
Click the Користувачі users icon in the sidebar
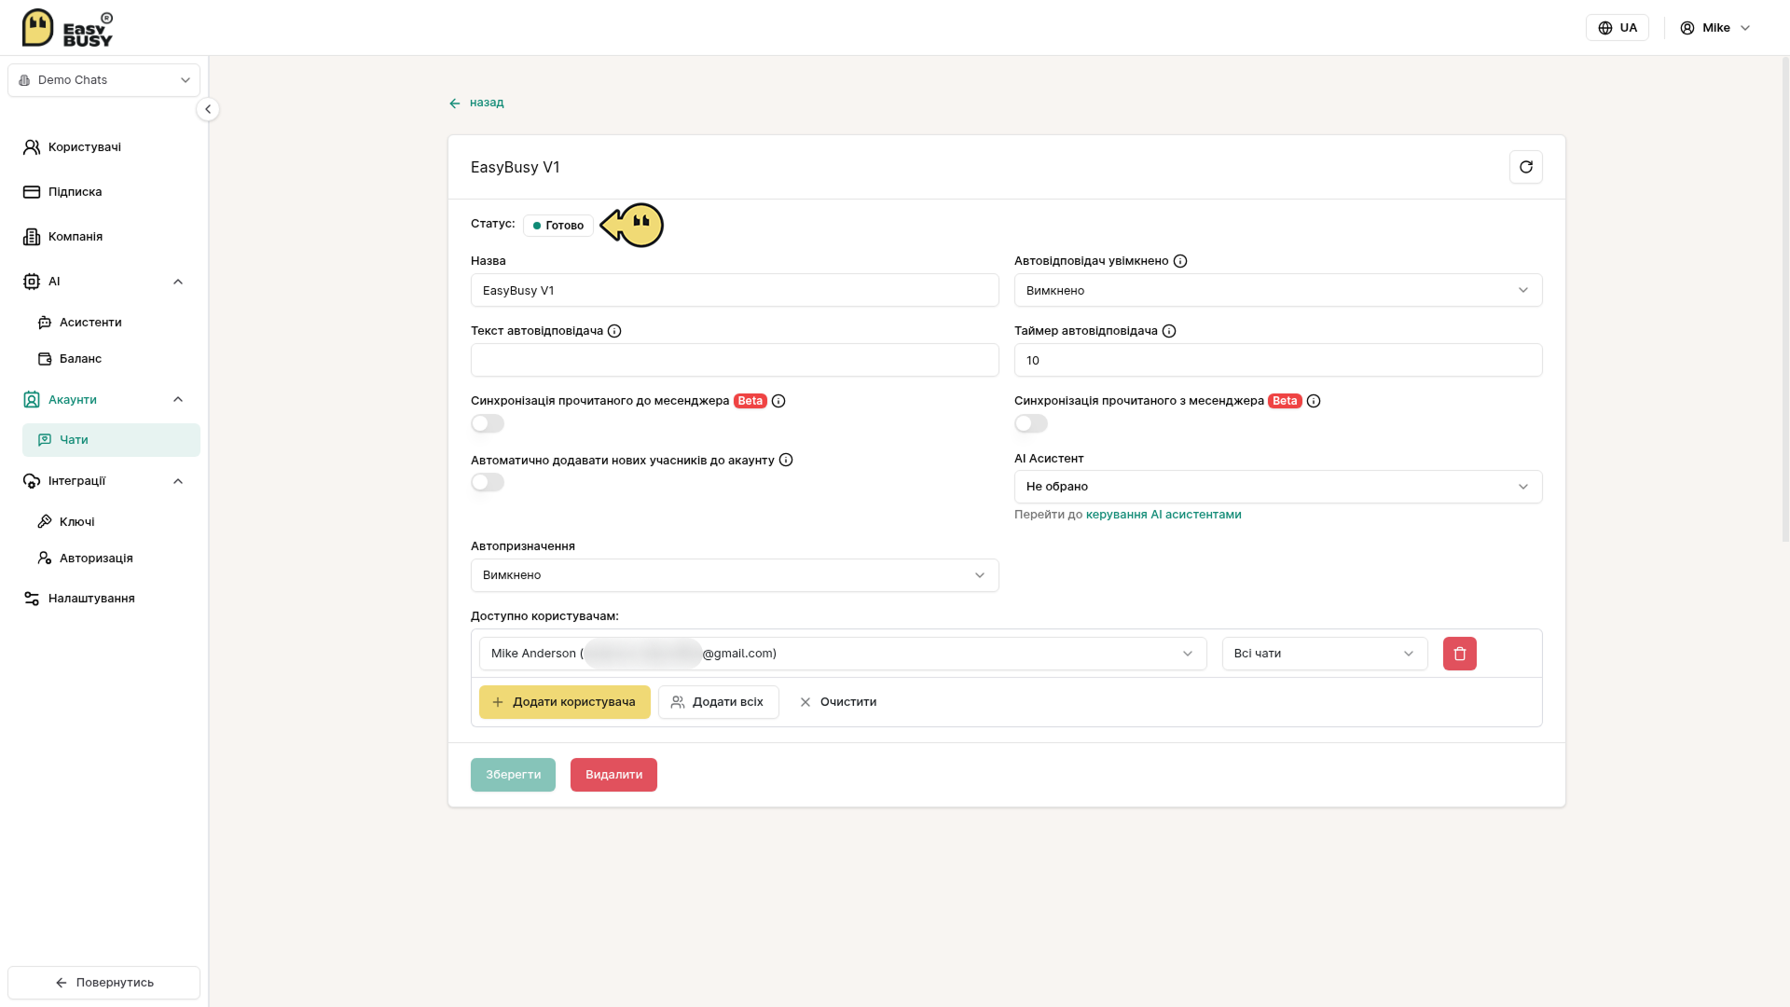click(x=32, y=147)
